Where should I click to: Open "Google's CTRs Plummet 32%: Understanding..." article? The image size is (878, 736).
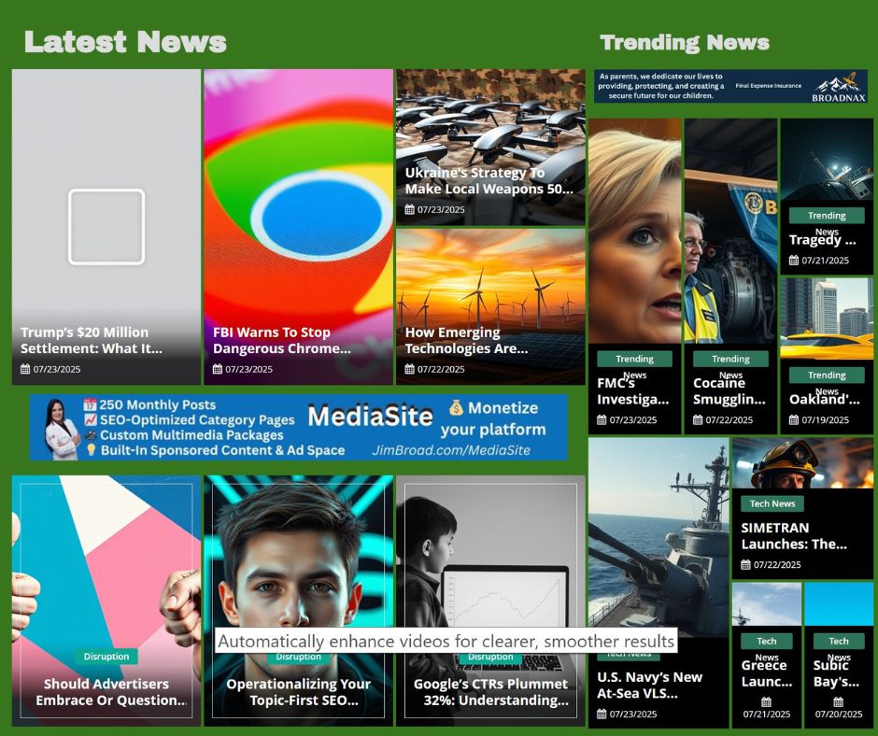[x=490, y=692]
